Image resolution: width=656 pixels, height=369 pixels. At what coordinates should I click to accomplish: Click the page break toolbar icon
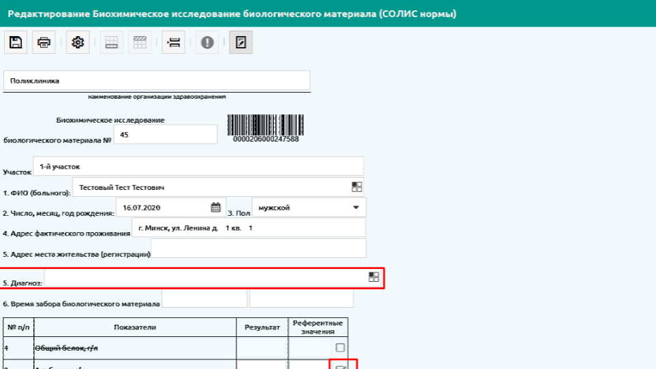coord(173,42)
